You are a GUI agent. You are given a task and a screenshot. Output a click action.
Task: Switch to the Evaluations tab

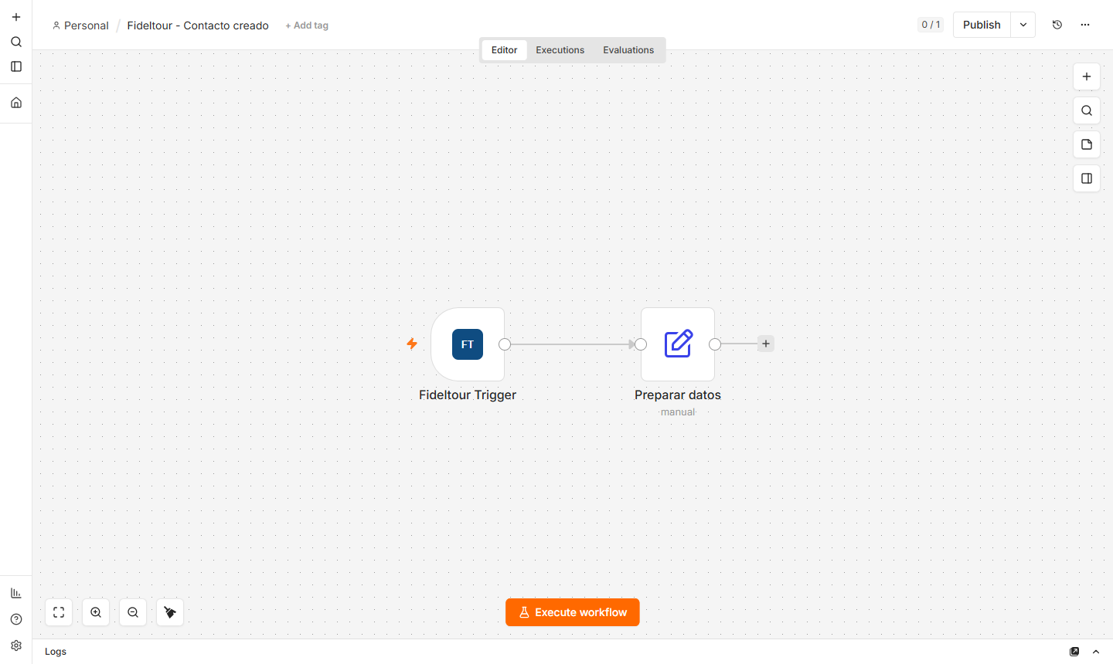pos(628,50)
